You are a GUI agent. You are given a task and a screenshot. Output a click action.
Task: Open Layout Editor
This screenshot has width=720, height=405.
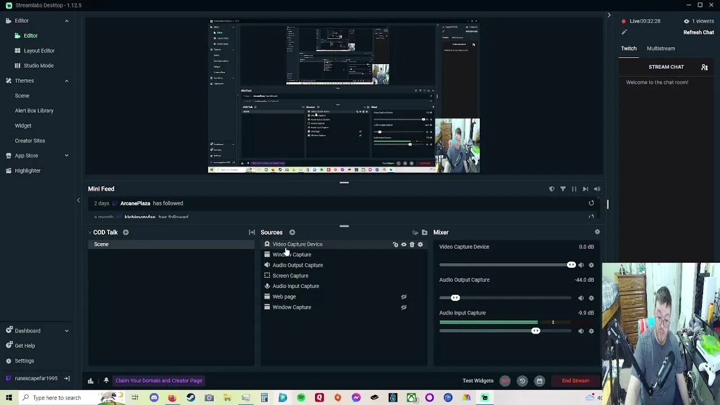(x=39, y=51)
